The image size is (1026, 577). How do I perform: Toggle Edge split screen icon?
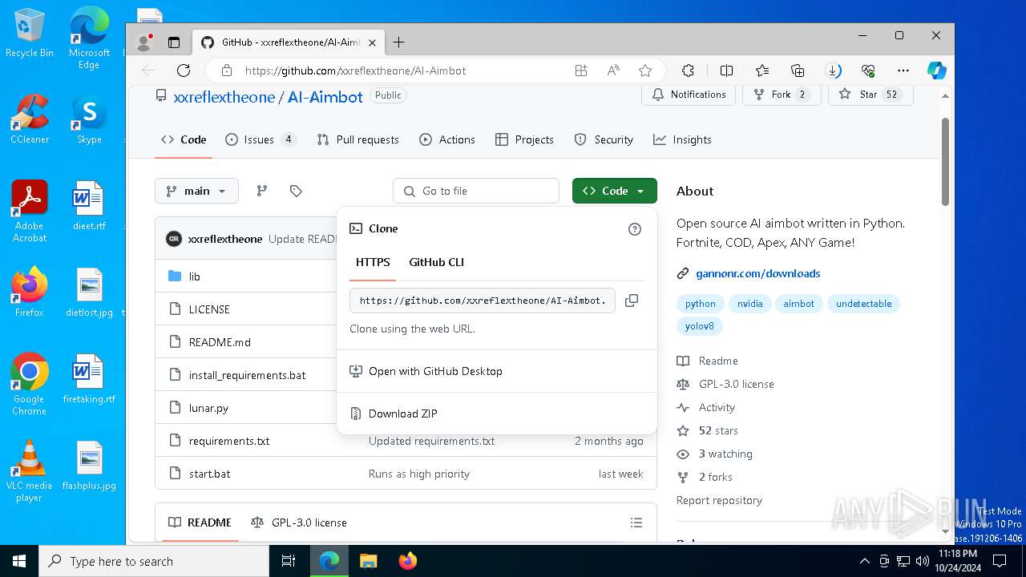[726, 71]
